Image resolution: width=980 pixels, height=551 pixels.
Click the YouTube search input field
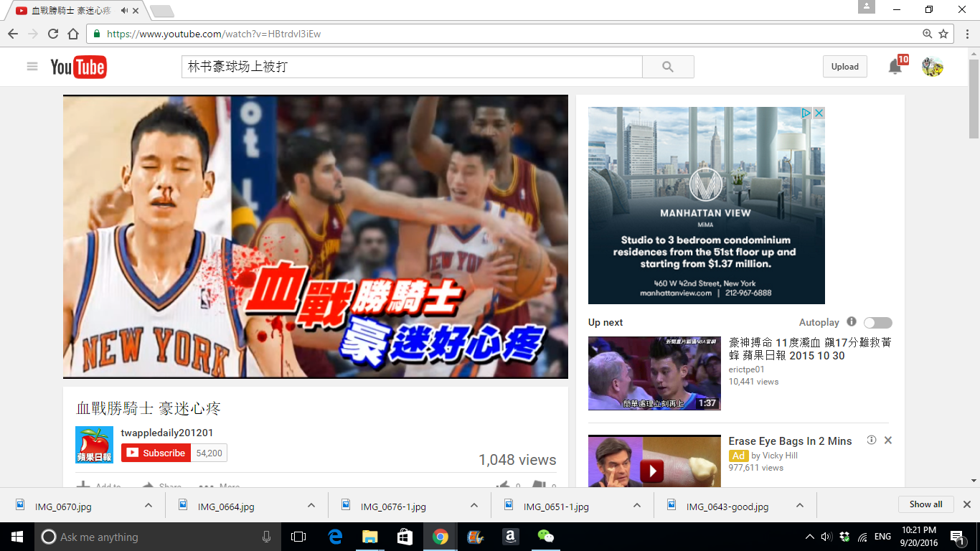pos(411,67)
